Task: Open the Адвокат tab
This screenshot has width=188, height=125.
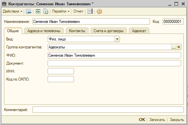Action: pos(139,31)
